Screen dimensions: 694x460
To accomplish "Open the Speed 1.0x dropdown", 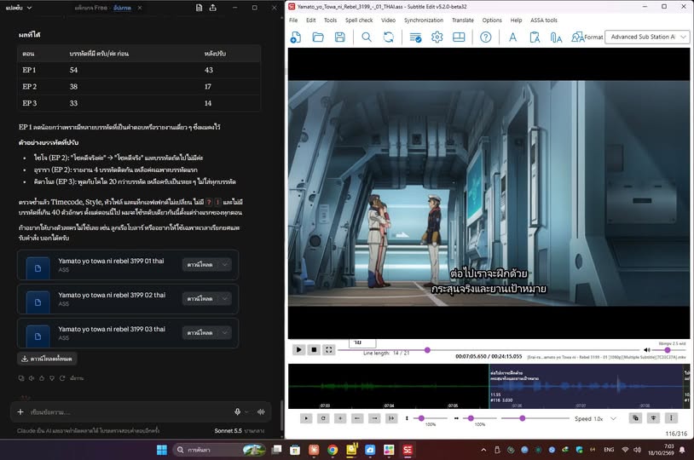I will click(x=604, y=418).
